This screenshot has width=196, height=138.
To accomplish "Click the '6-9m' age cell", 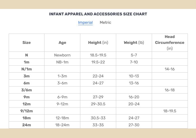I will [x=62, y=97].
